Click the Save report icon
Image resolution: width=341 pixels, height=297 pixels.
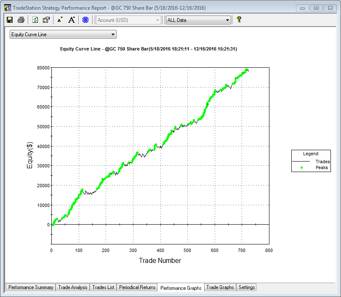[x=10, y=20]
